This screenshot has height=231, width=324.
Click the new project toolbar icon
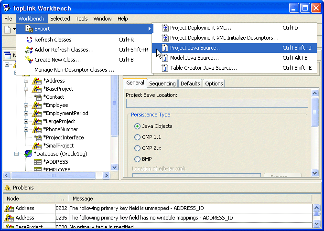point(8,29)
